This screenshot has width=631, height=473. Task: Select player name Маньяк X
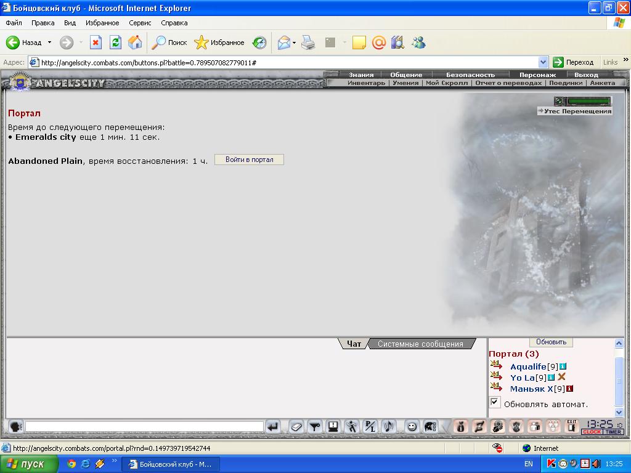(x=531, y=389)
